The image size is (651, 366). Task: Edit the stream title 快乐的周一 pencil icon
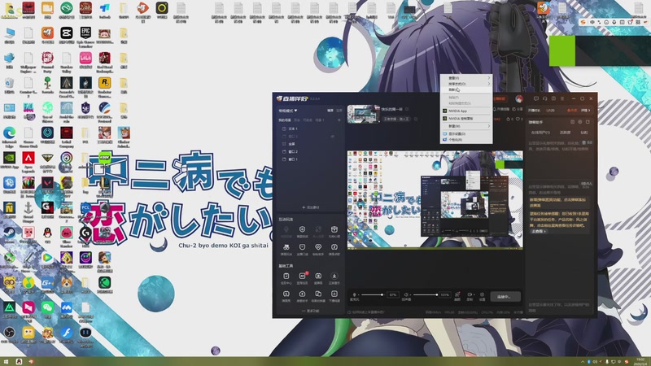(407, 109)
